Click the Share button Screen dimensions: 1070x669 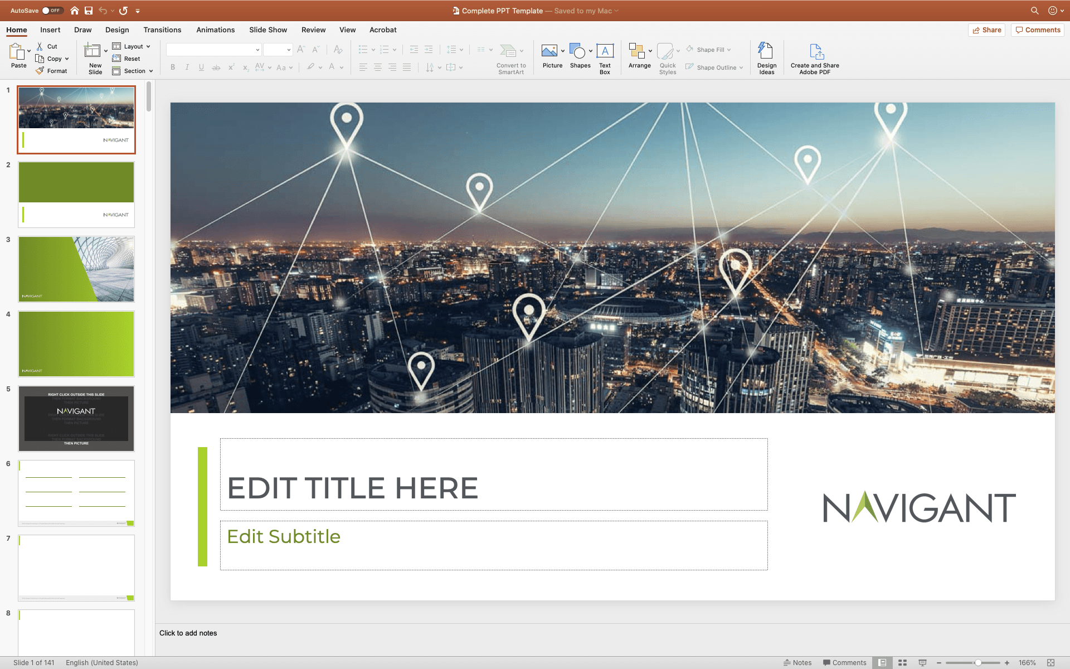click(x=986, y=30)
